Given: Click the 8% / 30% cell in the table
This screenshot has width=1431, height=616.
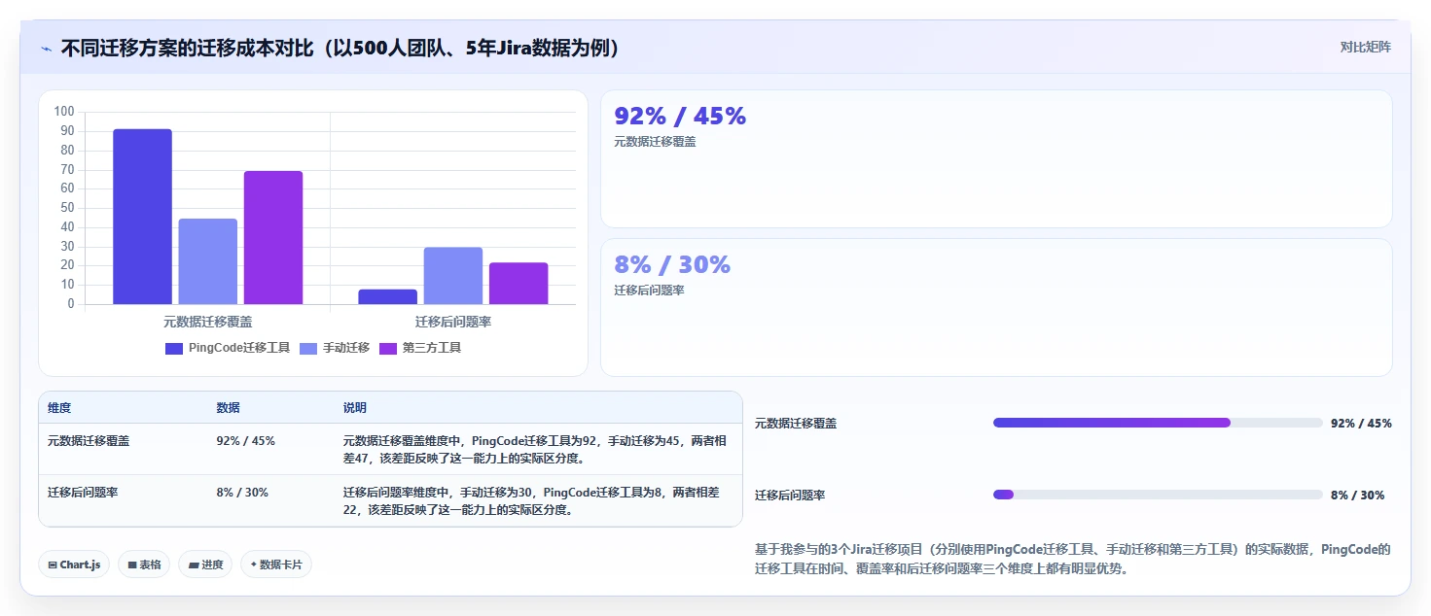Looking at the screenshot, I should pos(242,493).
